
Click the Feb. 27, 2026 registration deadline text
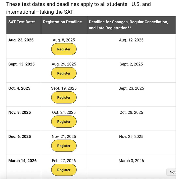(64, 161)
